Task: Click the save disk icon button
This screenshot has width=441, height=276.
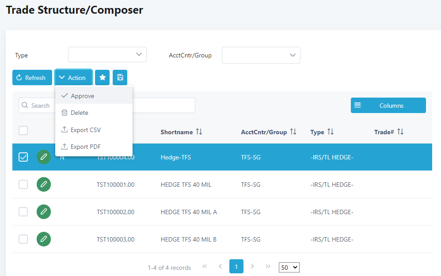Action: point(120,78)
